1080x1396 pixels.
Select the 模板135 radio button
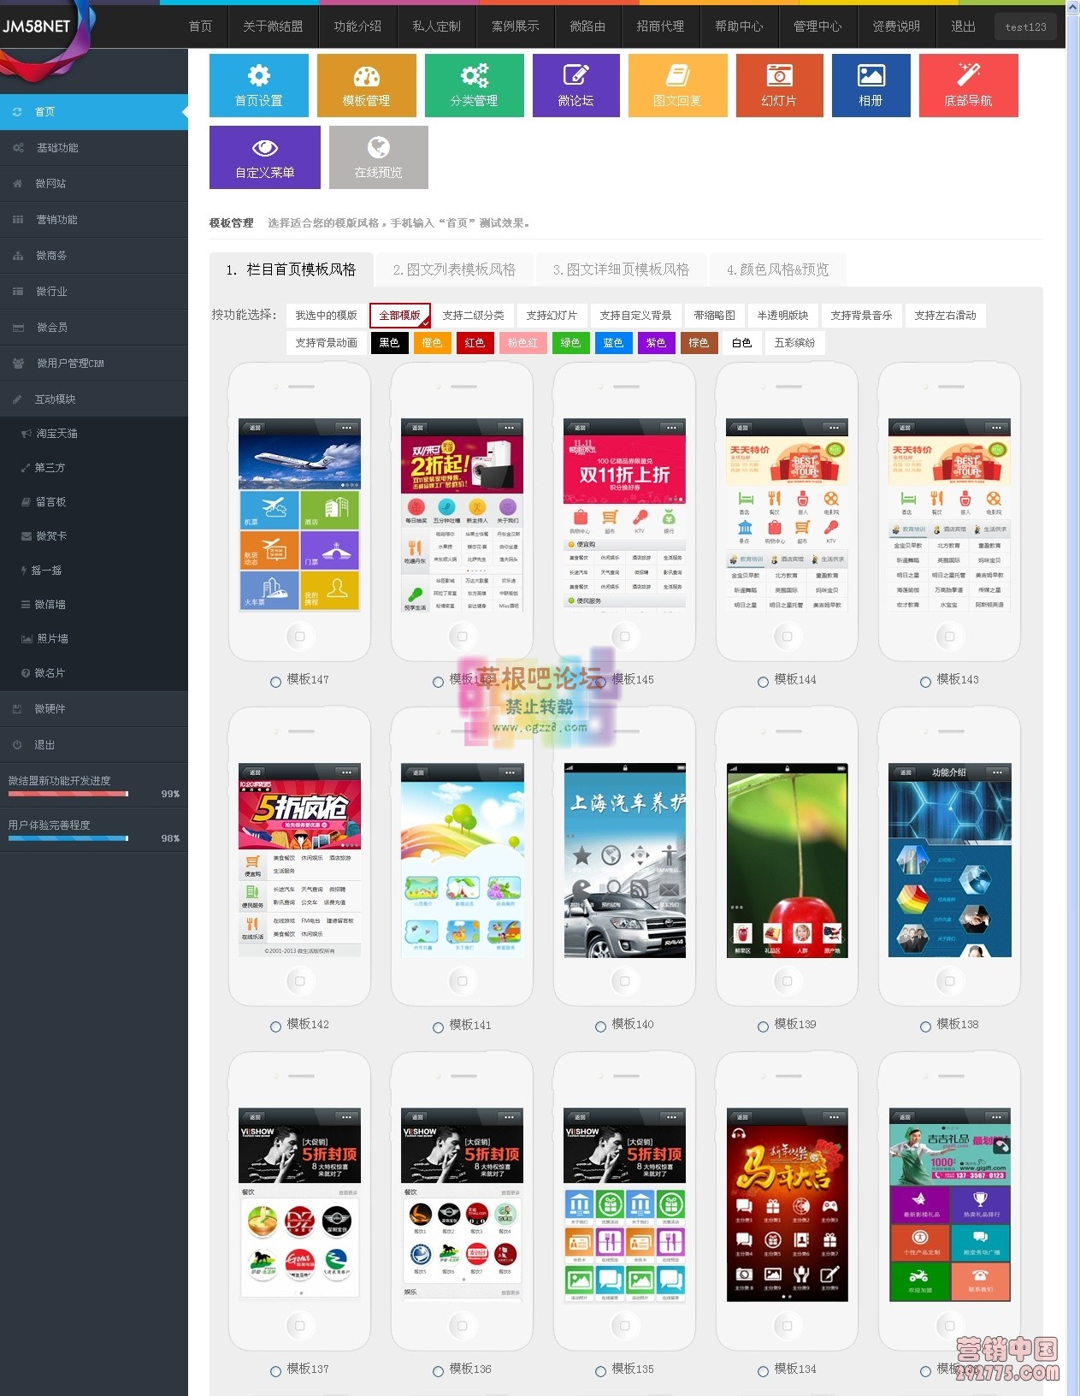click(x=600, y=1371)
